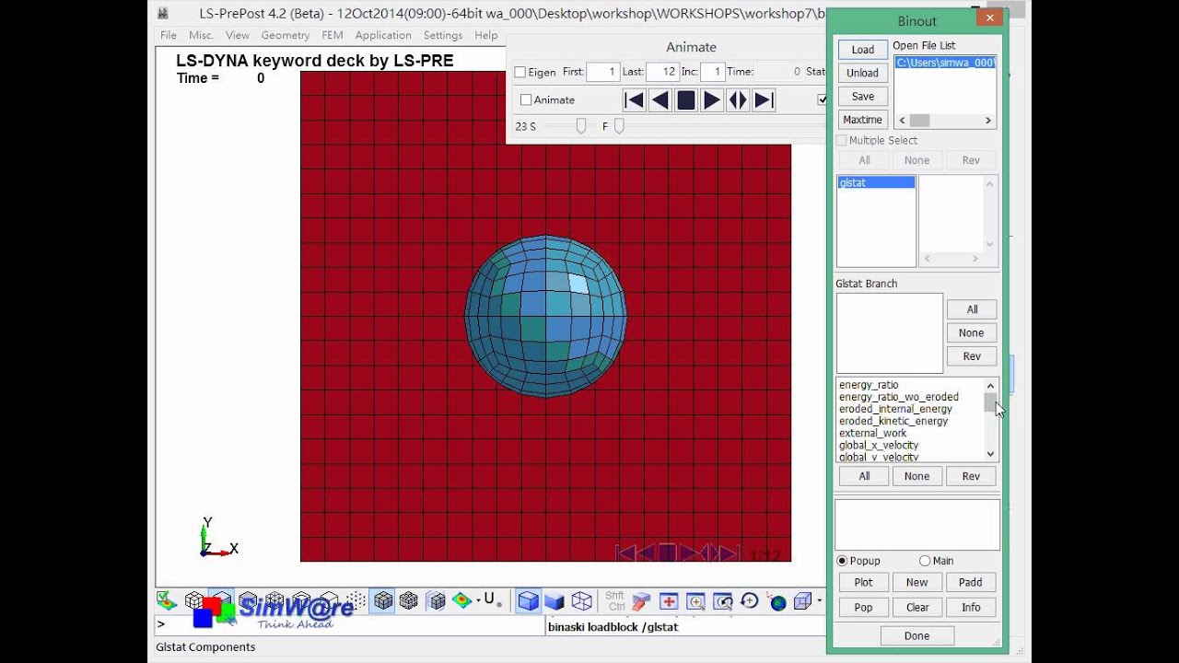
Task: Select energy_ratio_wo_eroded in component list
Action: pos(899,397)
